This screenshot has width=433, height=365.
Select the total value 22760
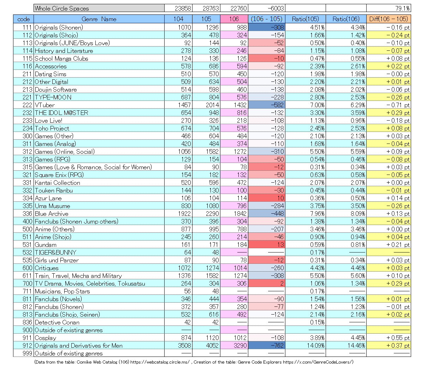click(x=234, y=8)
